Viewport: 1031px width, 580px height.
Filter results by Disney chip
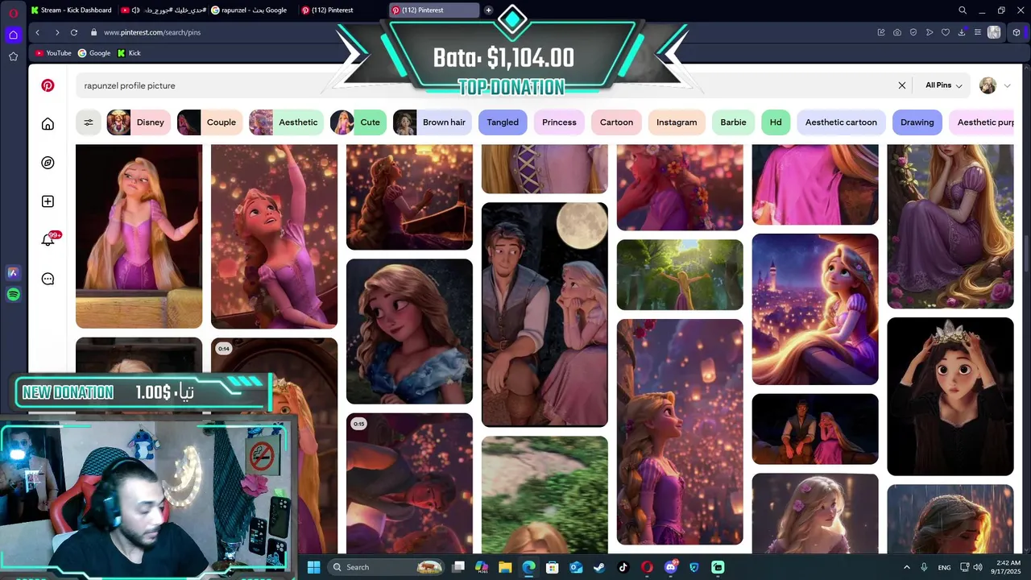pyautogui.click(x=139, y=122)
